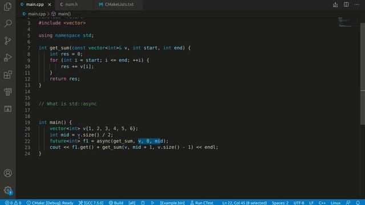Close the main.cpp tab
The image size is (365, 205).
click(x=50, y=5)
